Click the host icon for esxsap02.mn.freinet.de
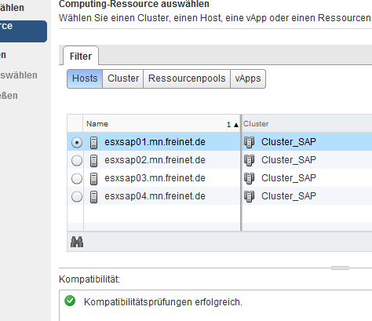The width and height of the screenshot is (372, 321). (x=93, y=161)
